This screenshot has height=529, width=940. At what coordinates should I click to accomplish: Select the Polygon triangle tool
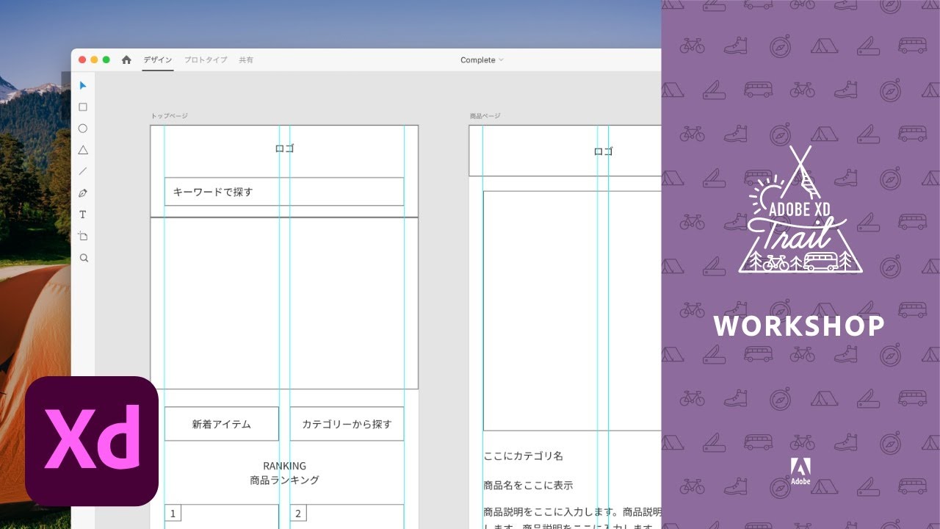coord(83,150)
